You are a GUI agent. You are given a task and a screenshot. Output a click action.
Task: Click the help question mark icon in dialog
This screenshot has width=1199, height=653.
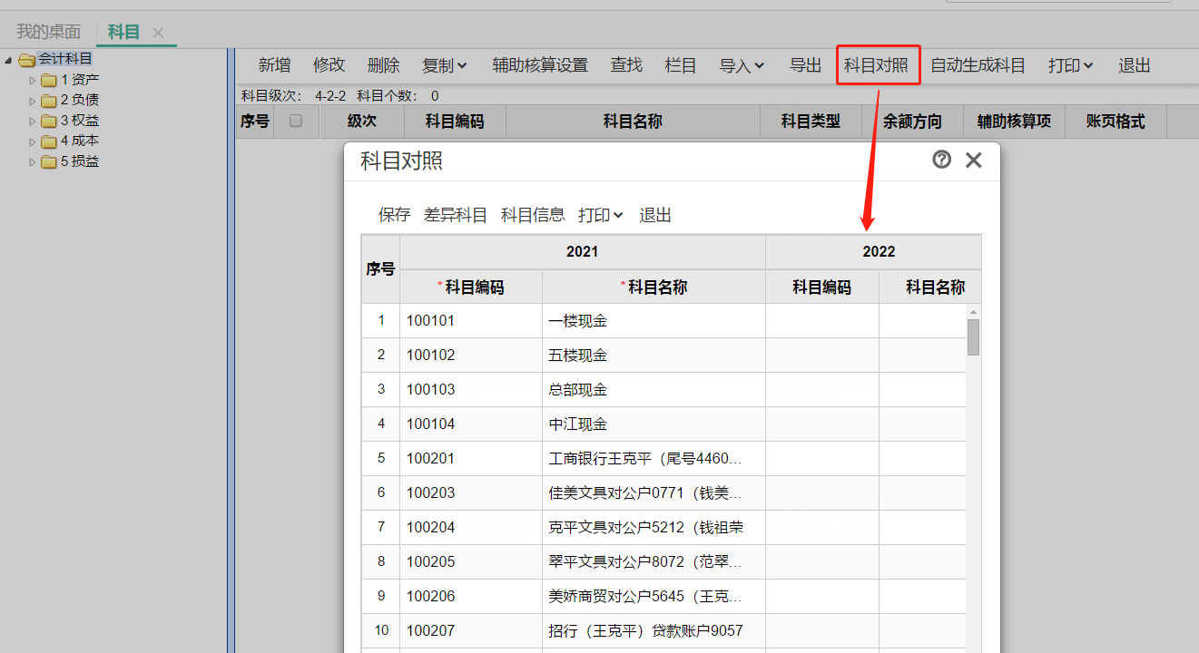click(941, 160)
